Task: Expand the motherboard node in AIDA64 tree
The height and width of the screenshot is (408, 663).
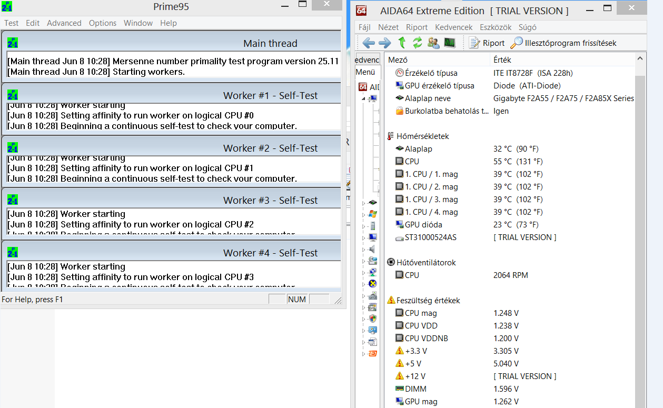Action: (x=363, y=203)
